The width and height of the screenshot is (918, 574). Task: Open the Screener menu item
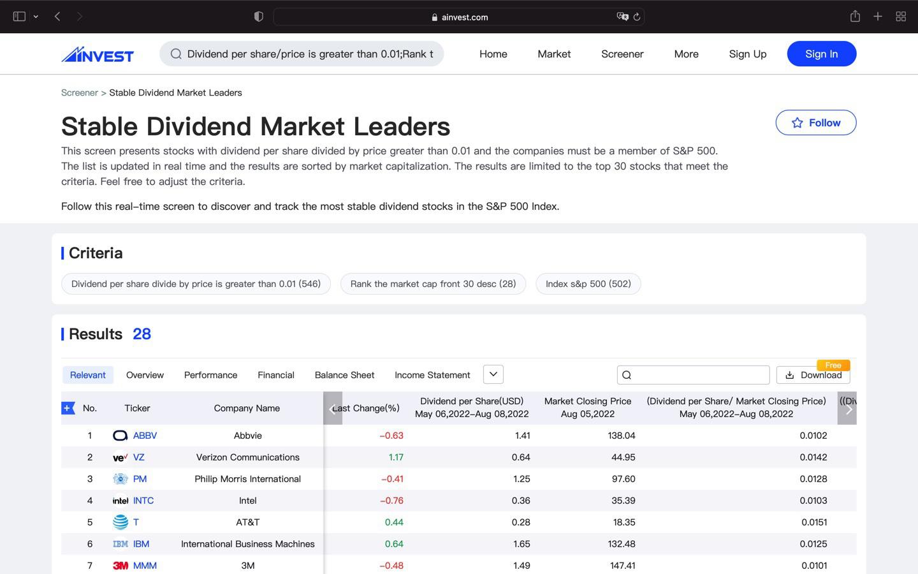pos(622,54)
